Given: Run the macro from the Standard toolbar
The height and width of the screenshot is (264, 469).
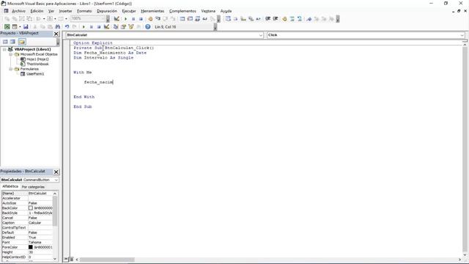Looking at the screenshot, I should pyautogui.click(x=84, y=26).
